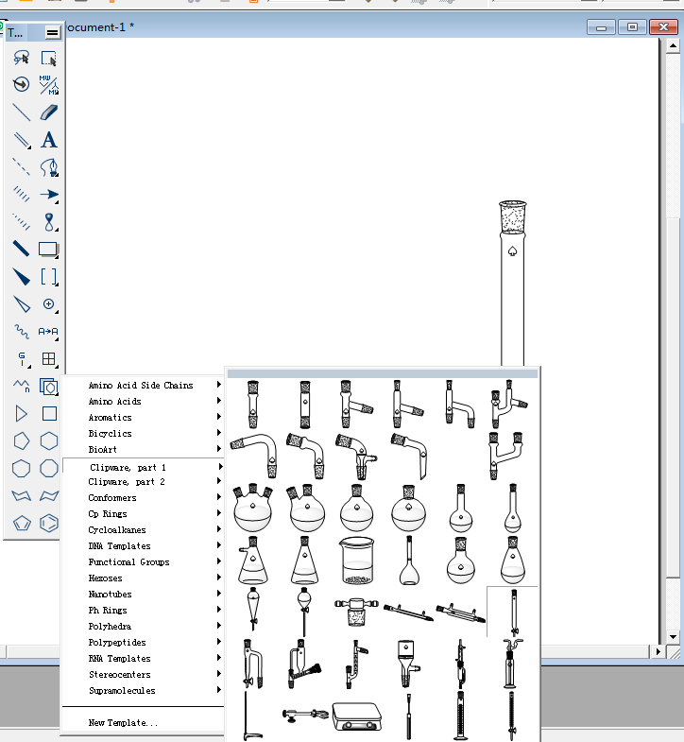Viewport: 684px width, 742px height.
Task: Select the Drawing Elements rectangle tool
Action: tap(49, 249)
